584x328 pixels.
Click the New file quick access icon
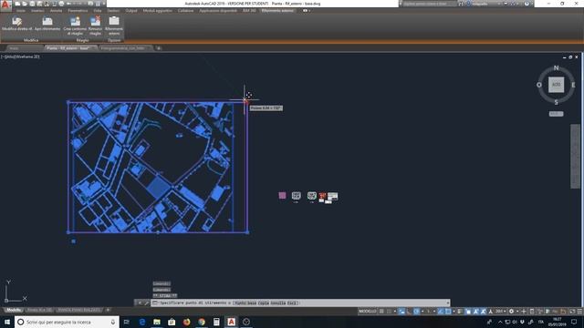pyautogui.click(x=17, y=4)
